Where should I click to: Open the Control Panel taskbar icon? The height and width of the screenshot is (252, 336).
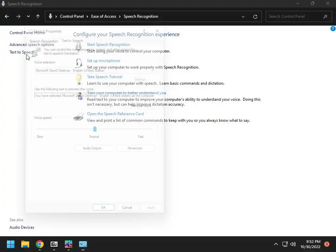pyautogui.click(x=83, y=244)
